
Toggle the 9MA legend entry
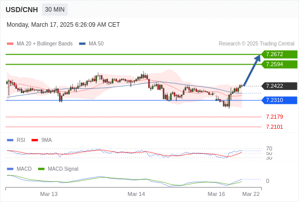(42, 140)
